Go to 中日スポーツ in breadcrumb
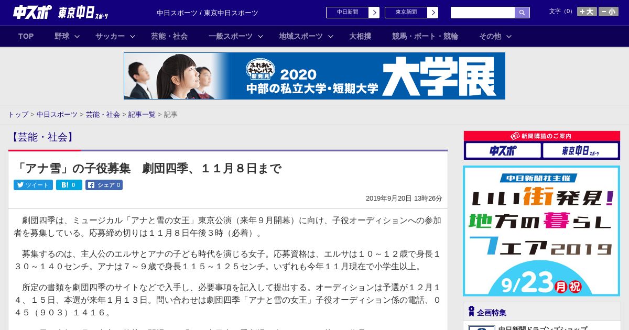The width and height of the screenshot is (629, 330). 57,114
